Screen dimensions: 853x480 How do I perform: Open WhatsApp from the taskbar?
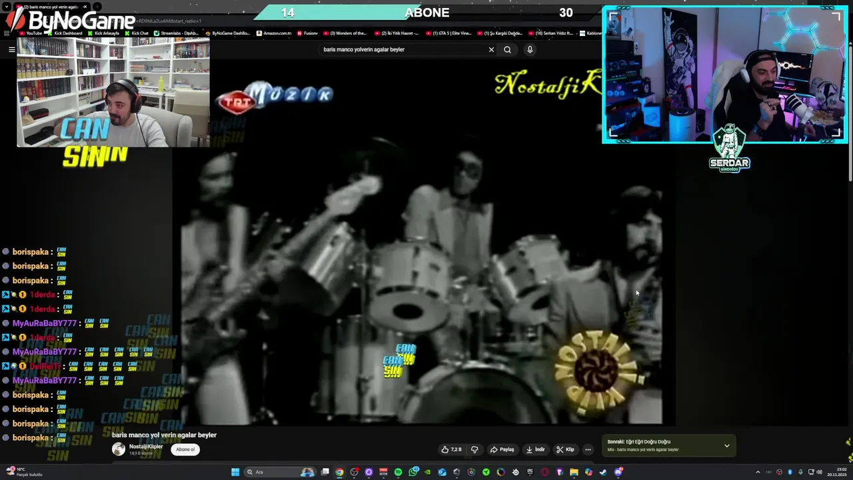(x=413, y=472)
